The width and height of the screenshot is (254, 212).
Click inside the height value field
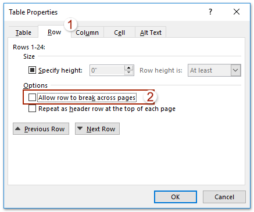(107, 70)
